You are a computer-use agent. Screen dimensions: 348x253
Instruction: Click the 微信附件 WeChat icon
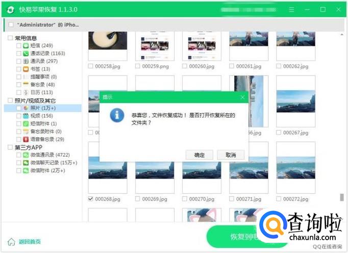coord(26,170)
